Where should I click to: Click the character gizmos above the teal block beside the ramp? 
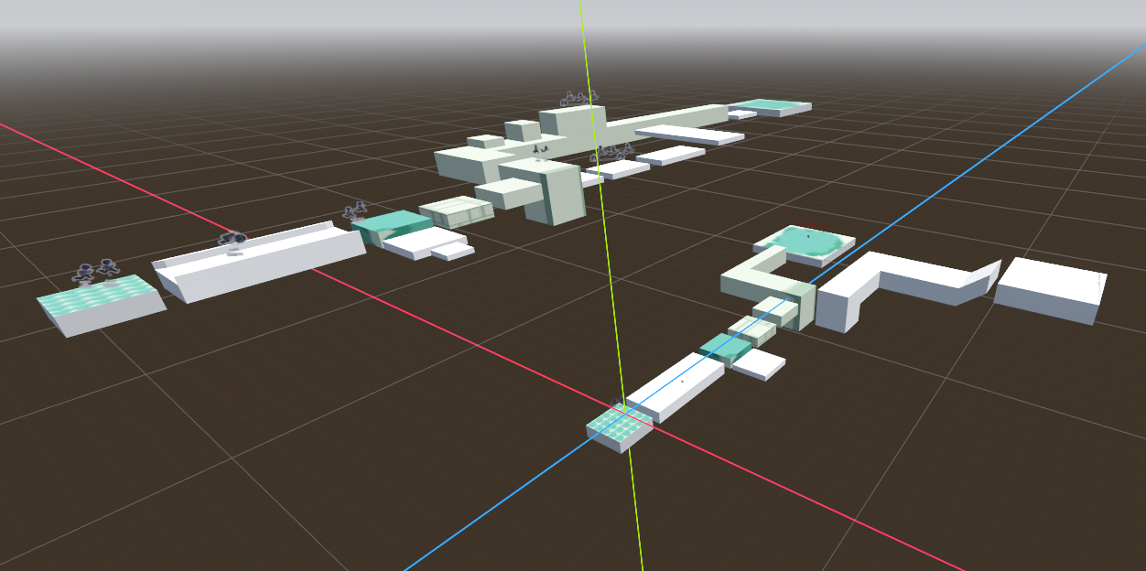(355, 210)
